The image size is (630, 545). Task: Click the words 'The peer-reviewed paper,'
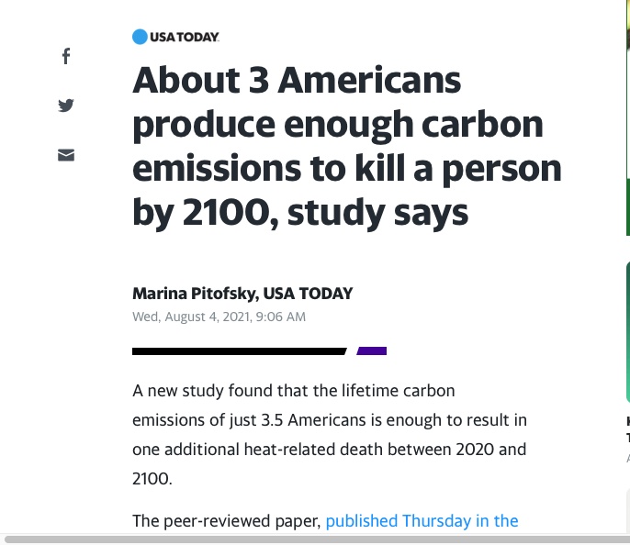(x=227, y=521)
